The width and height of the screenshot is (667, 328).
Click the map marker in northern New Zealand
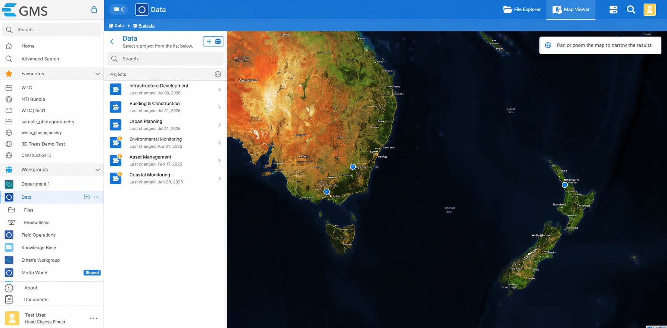click(x=565, y=185)
